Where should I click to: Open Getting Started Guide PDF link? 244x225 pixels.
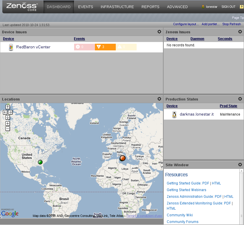click(x=206, y=183)
